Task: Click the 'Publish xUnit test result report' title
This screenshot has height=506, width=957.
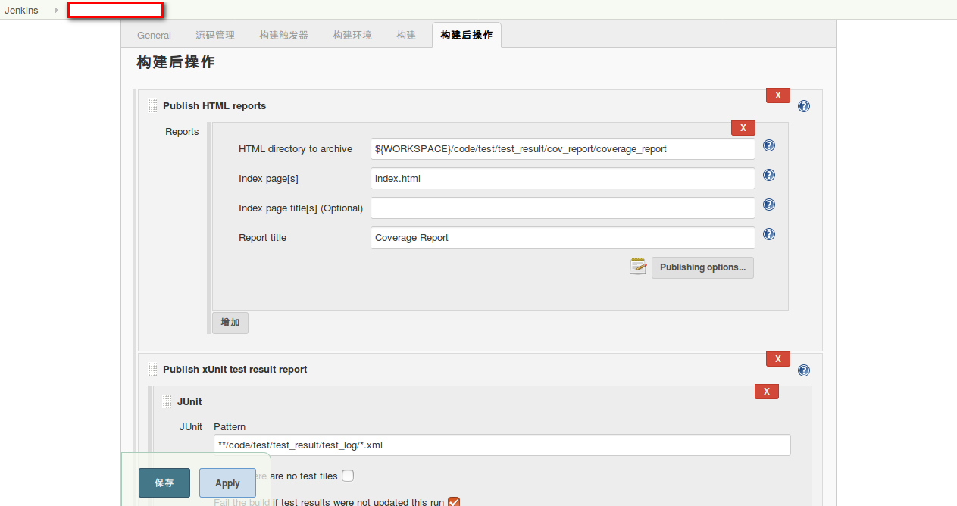Action: click(235, 370)
